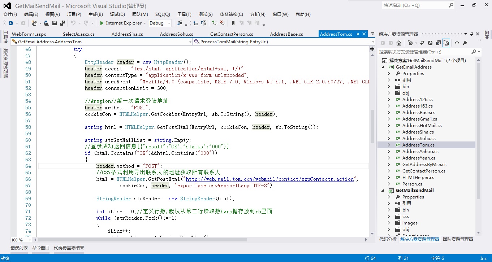Select AddressGmail.cs in Solution Explorer
The image size is (492, 262).
point(419,119)
